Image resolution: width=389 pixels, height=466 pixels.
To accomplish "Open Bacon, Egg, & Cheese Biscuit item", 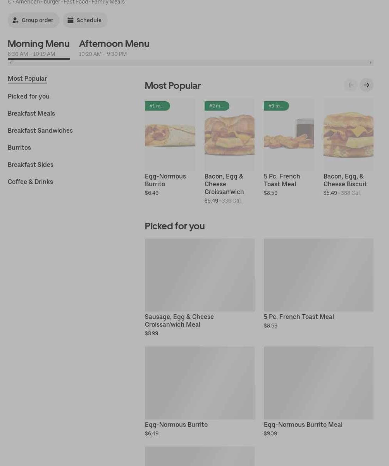I will (348, 135).
